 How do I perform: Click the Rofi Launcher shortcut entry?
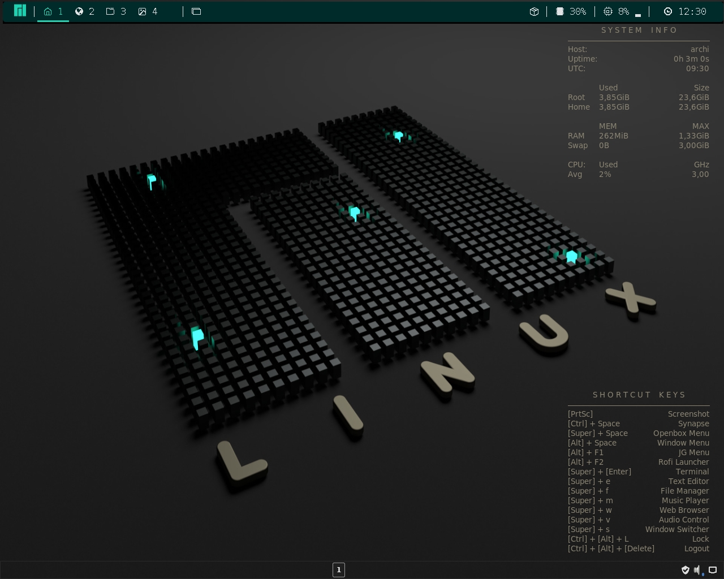(639, 462)
